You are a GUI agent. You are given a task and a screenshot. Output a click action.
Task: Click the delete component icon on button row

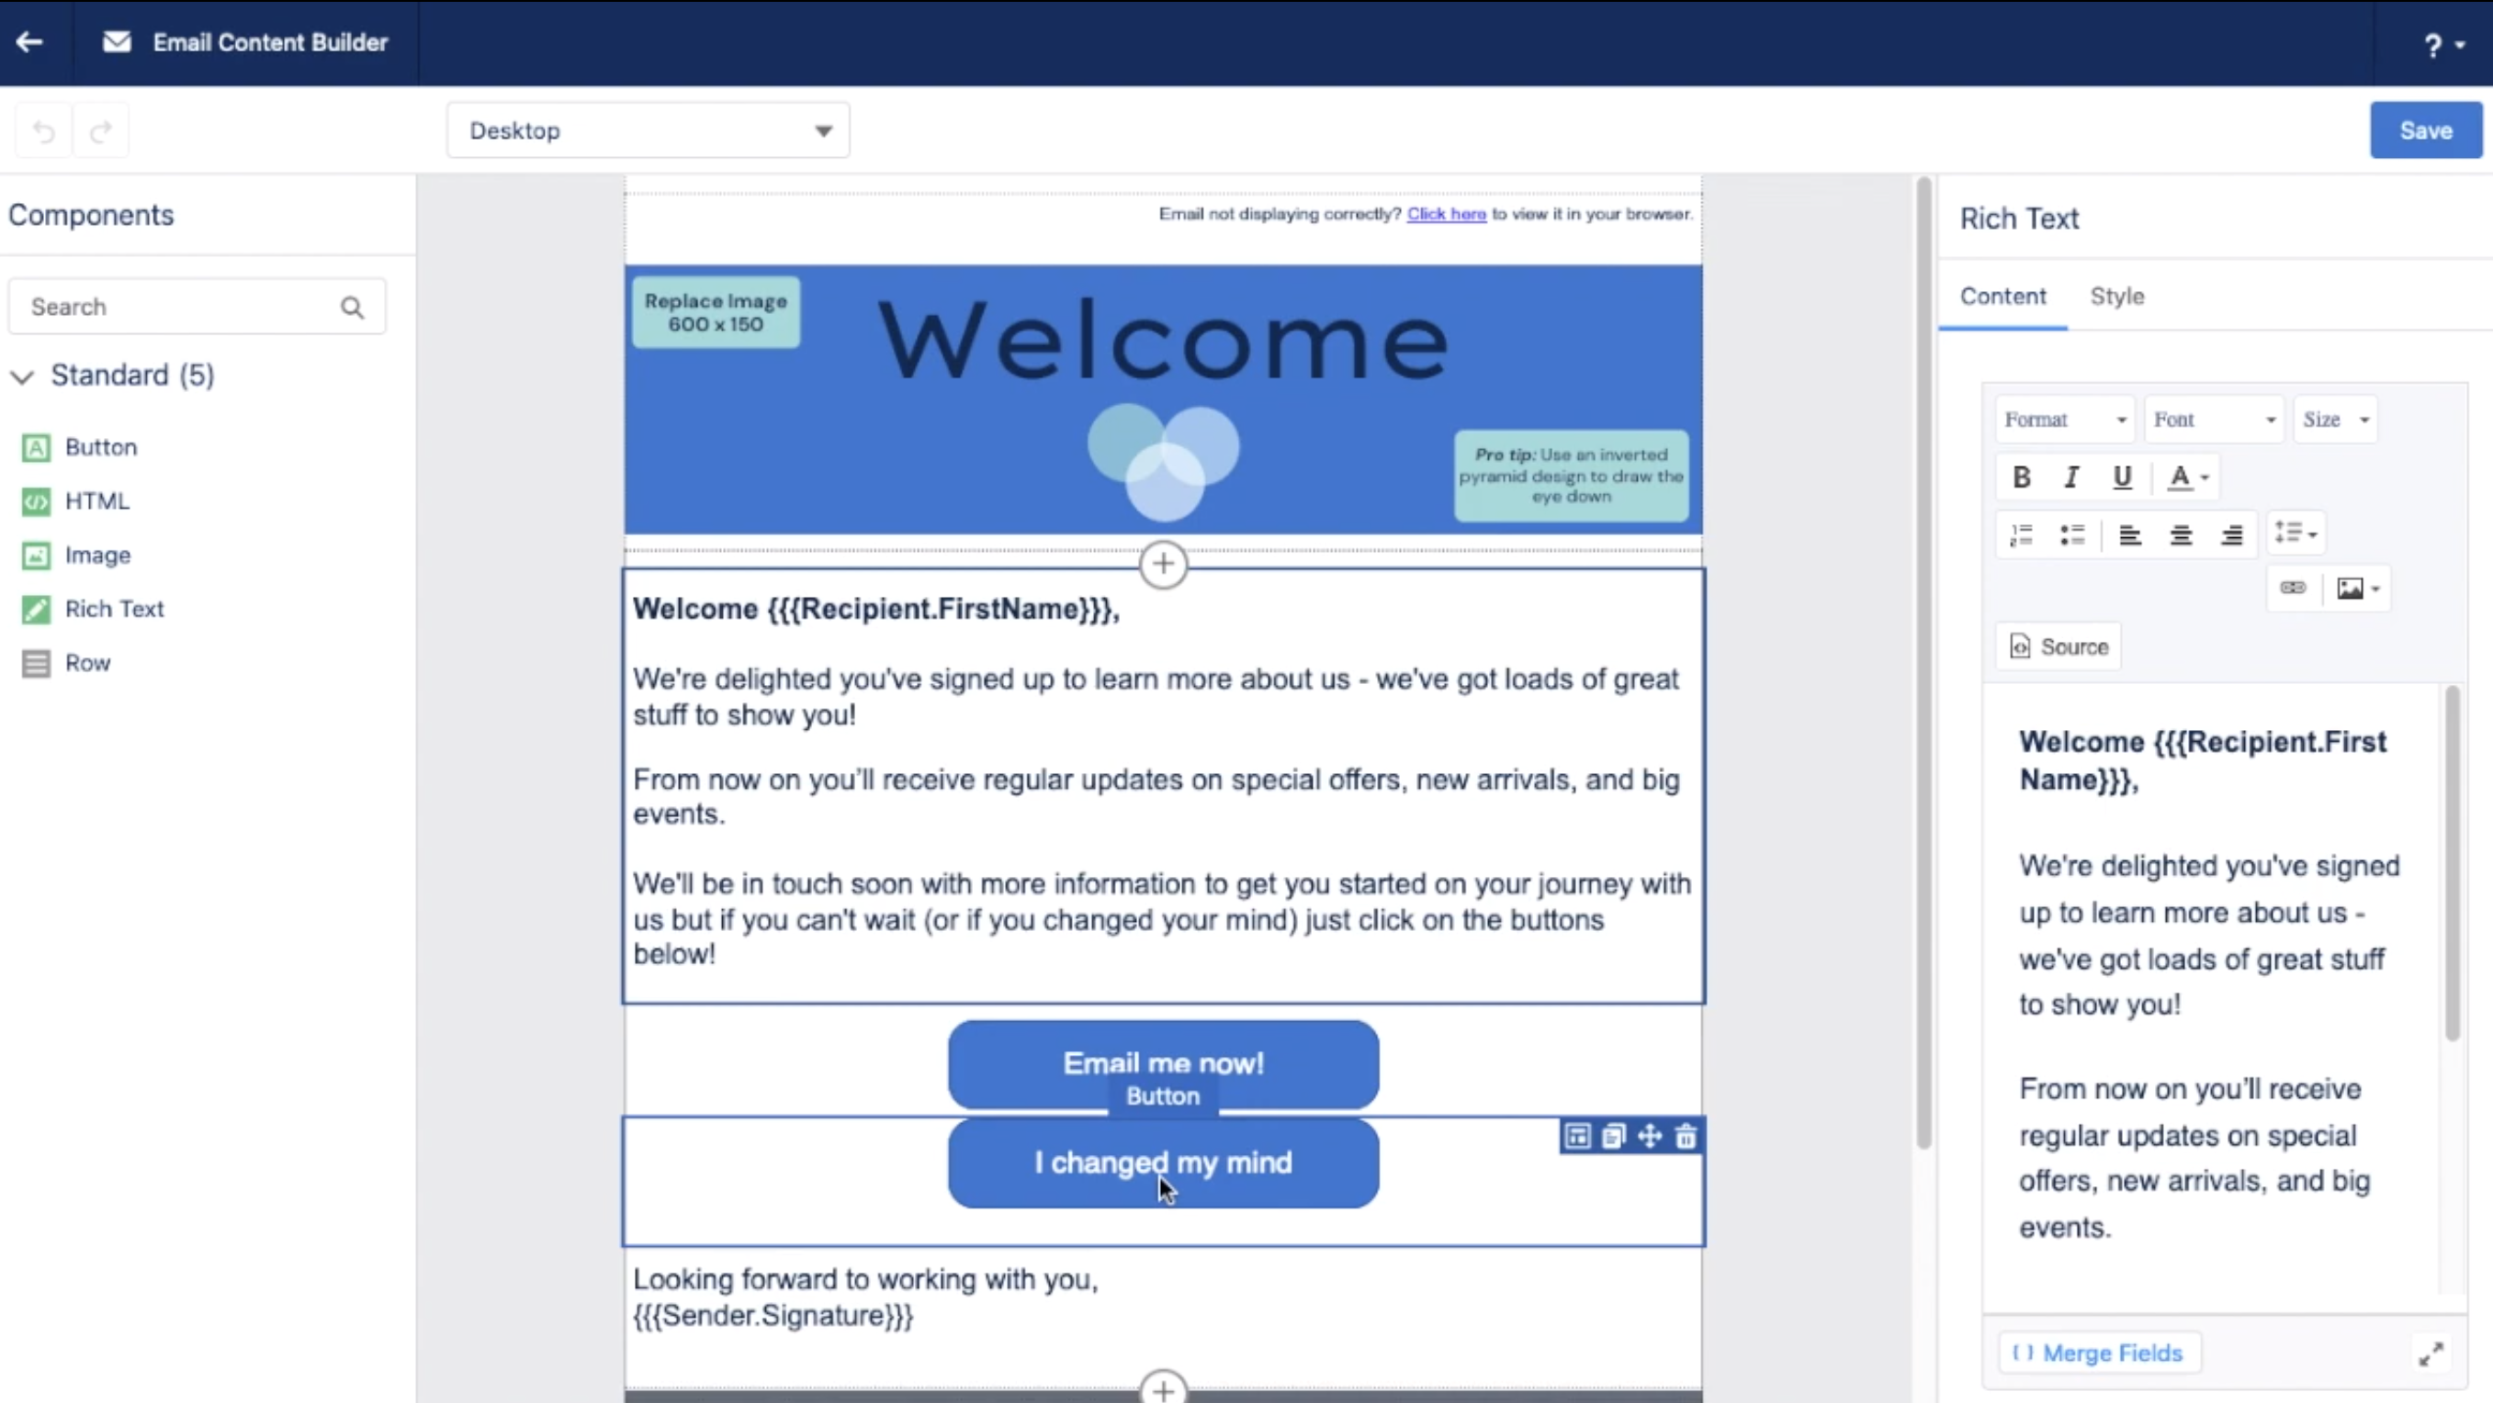point(1683,1136)
